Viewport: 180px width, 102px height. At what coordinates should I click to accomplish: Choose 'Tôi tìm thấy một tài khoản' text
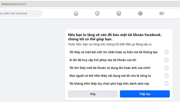tap(110, 68)
